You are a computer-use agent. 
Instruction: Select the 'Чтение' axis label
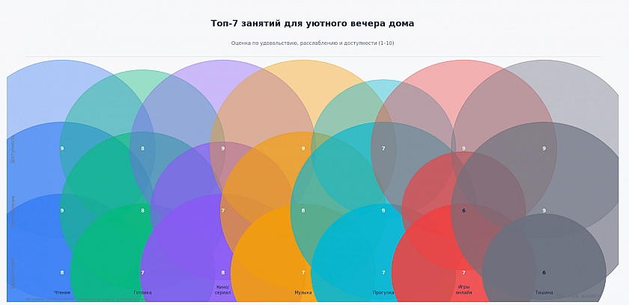pyautogui.click(x=62, y=292)
